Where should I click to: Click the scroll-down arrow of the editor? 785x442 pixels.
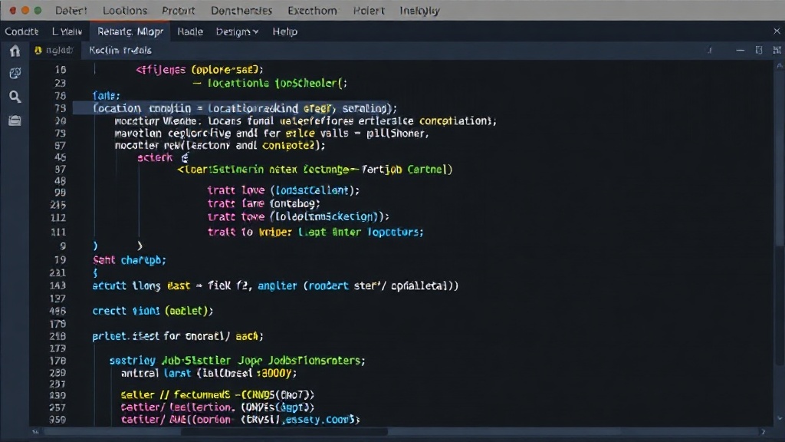tap(780, 418)
